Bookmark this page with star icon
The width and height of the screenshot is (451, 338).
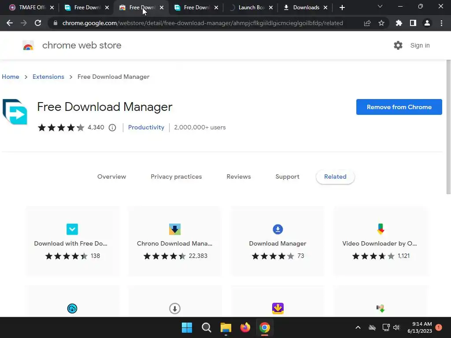pos(381,23)
